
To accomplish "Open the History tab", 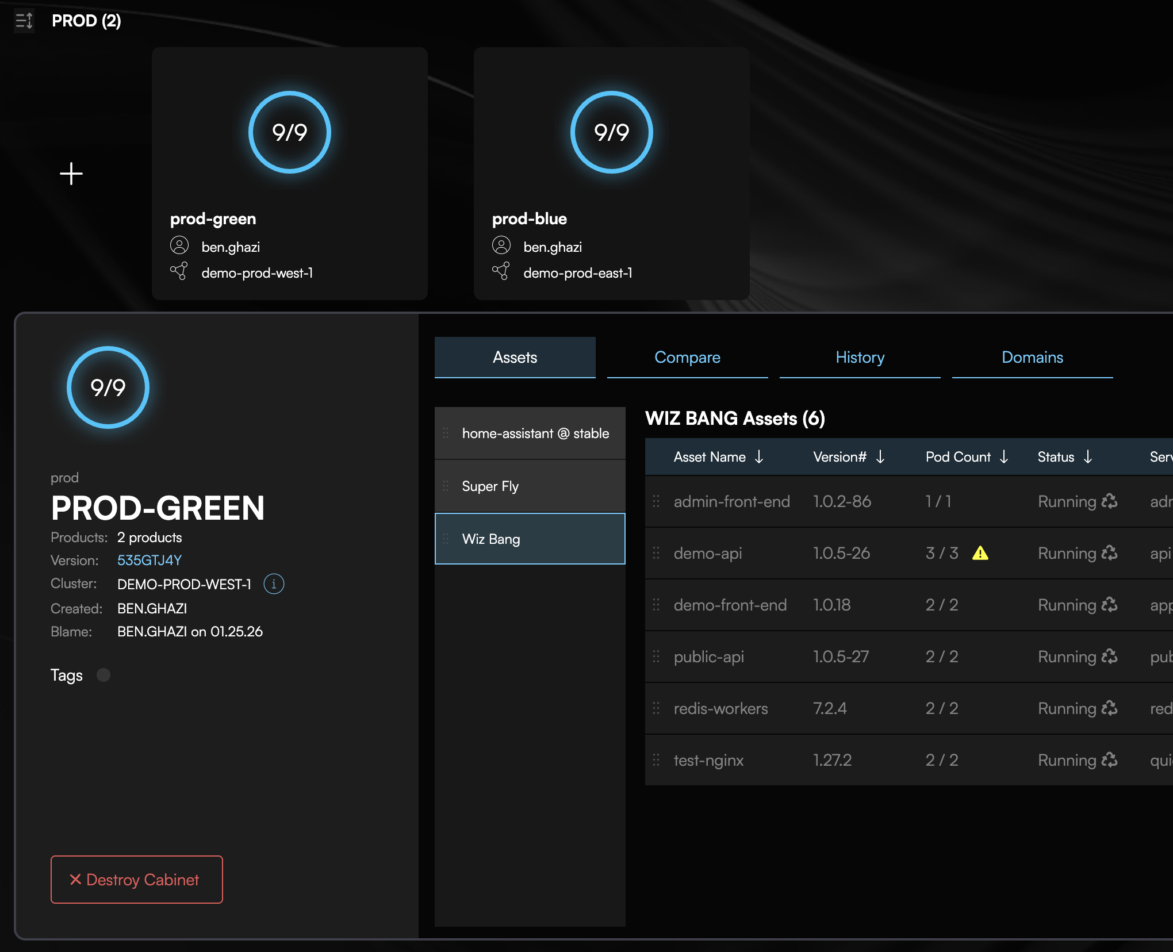I will pyautogui.click(x=860, y=358).
